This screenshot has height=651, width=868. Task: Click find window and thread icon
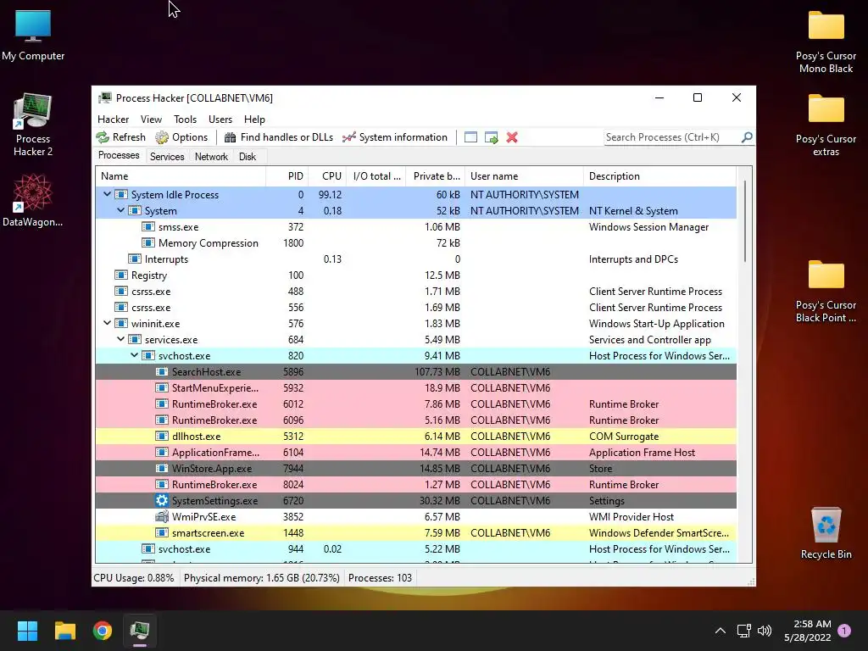pos(491,137)
